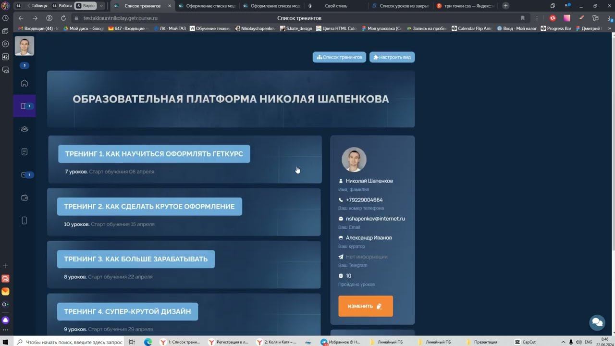Open the S.kate_design bookmark
The image size is (615, 346).
pyautogui.click(x=295, y=28)
